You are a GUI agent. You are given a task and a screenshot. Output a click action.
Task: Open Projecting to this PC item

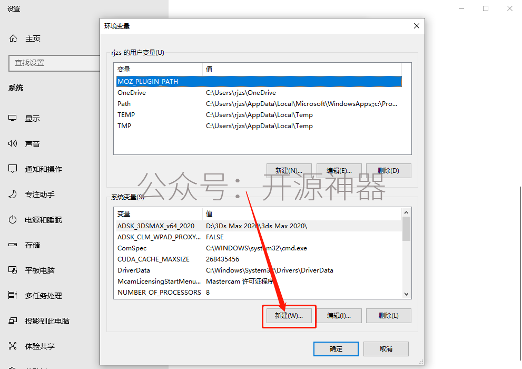click(47, 321)
